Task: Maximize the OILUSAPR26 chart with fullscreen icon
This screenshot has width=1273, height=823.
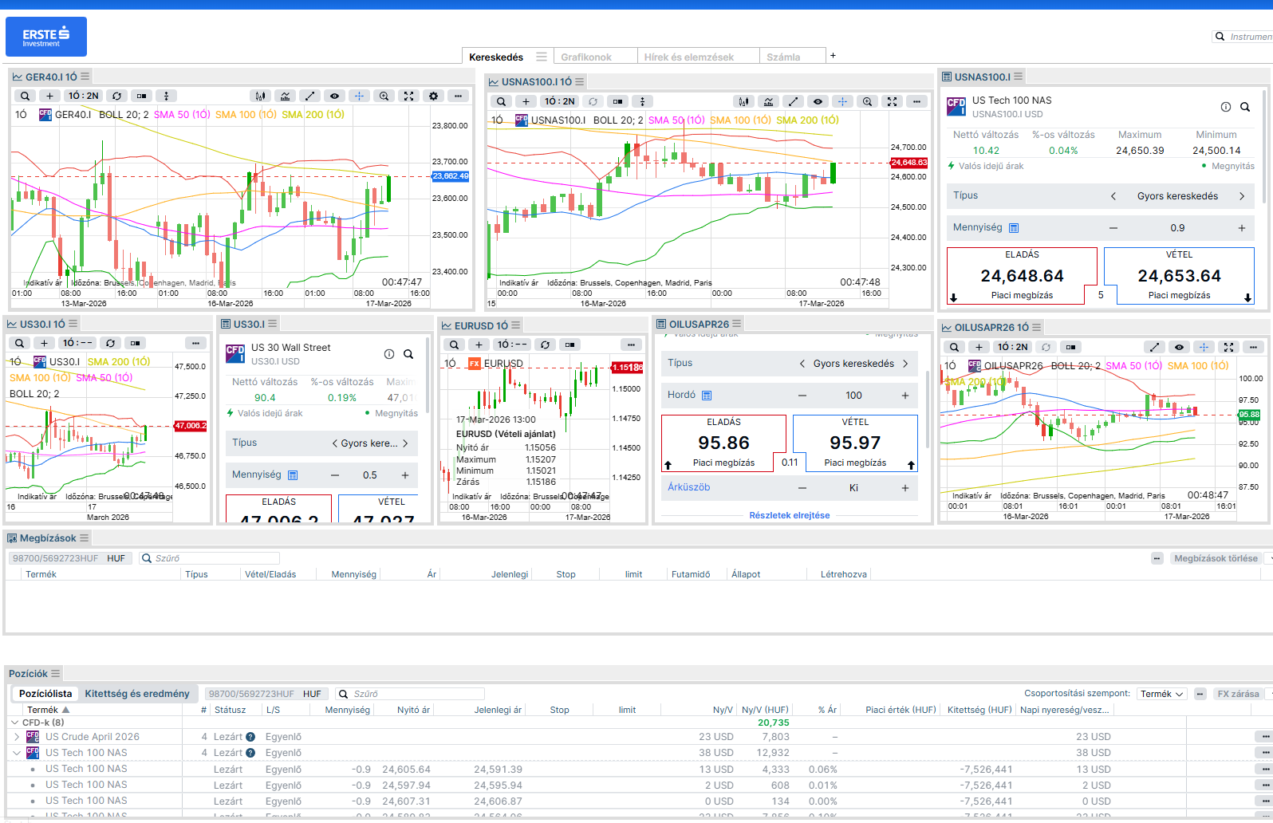Action: tap(1228, 347)
